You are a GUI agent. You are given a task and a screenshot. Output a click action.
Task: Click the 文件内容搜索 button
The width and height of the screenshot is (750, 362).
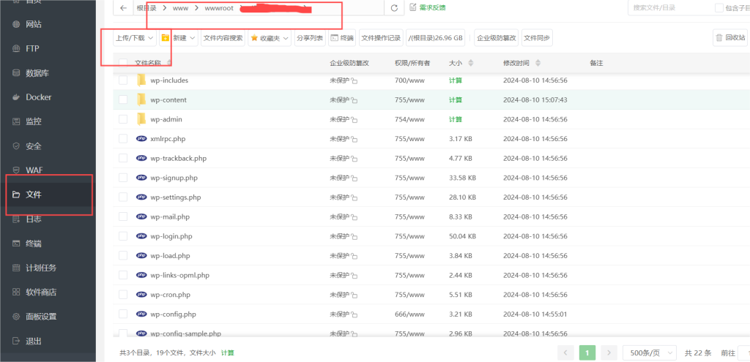pos(223,38)
